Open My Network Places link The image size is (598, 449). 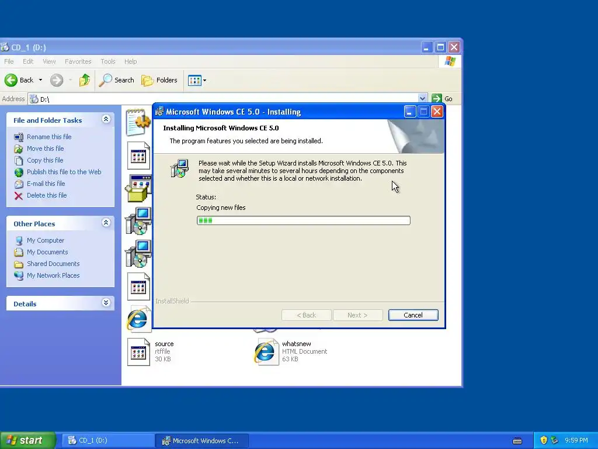pyautogui.click(x=53, y=275)
